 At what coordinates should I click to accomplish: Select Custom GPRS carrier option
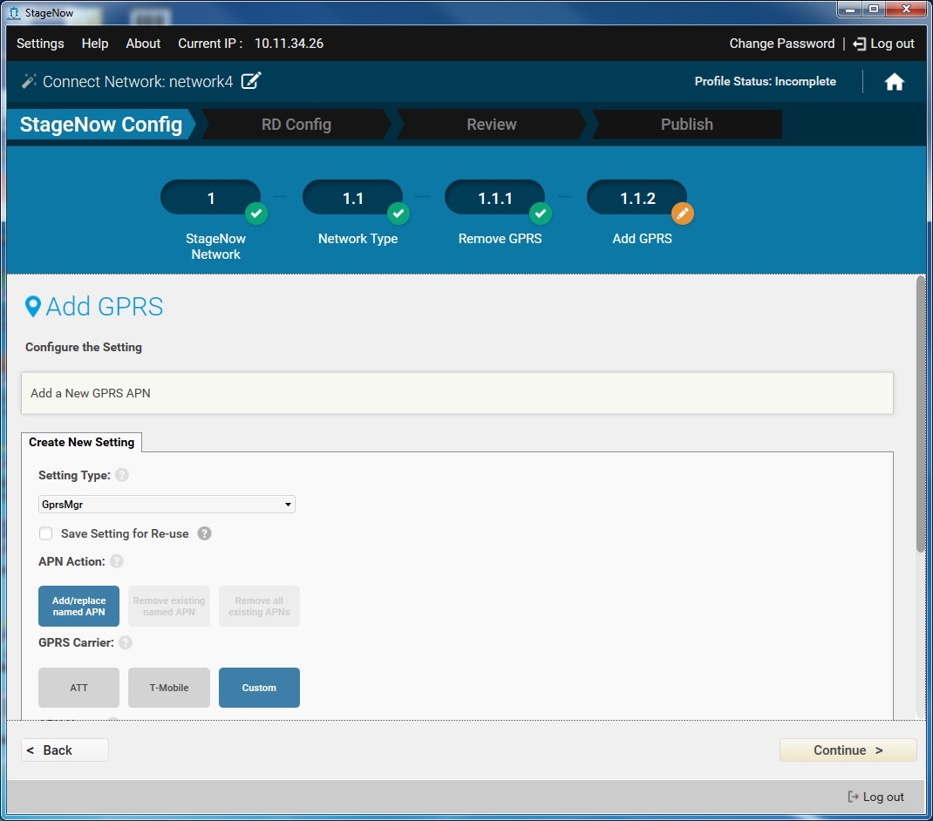coord(259,688)
